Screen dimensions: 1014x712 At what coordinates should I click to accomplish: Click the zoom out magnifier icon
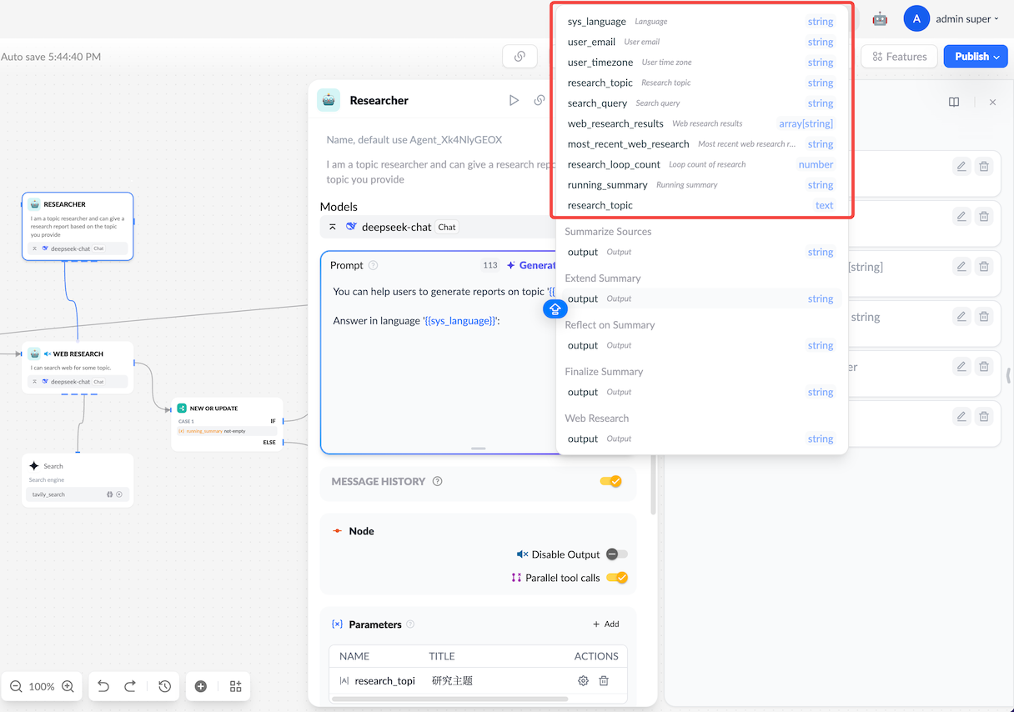(x=16, y=686)
